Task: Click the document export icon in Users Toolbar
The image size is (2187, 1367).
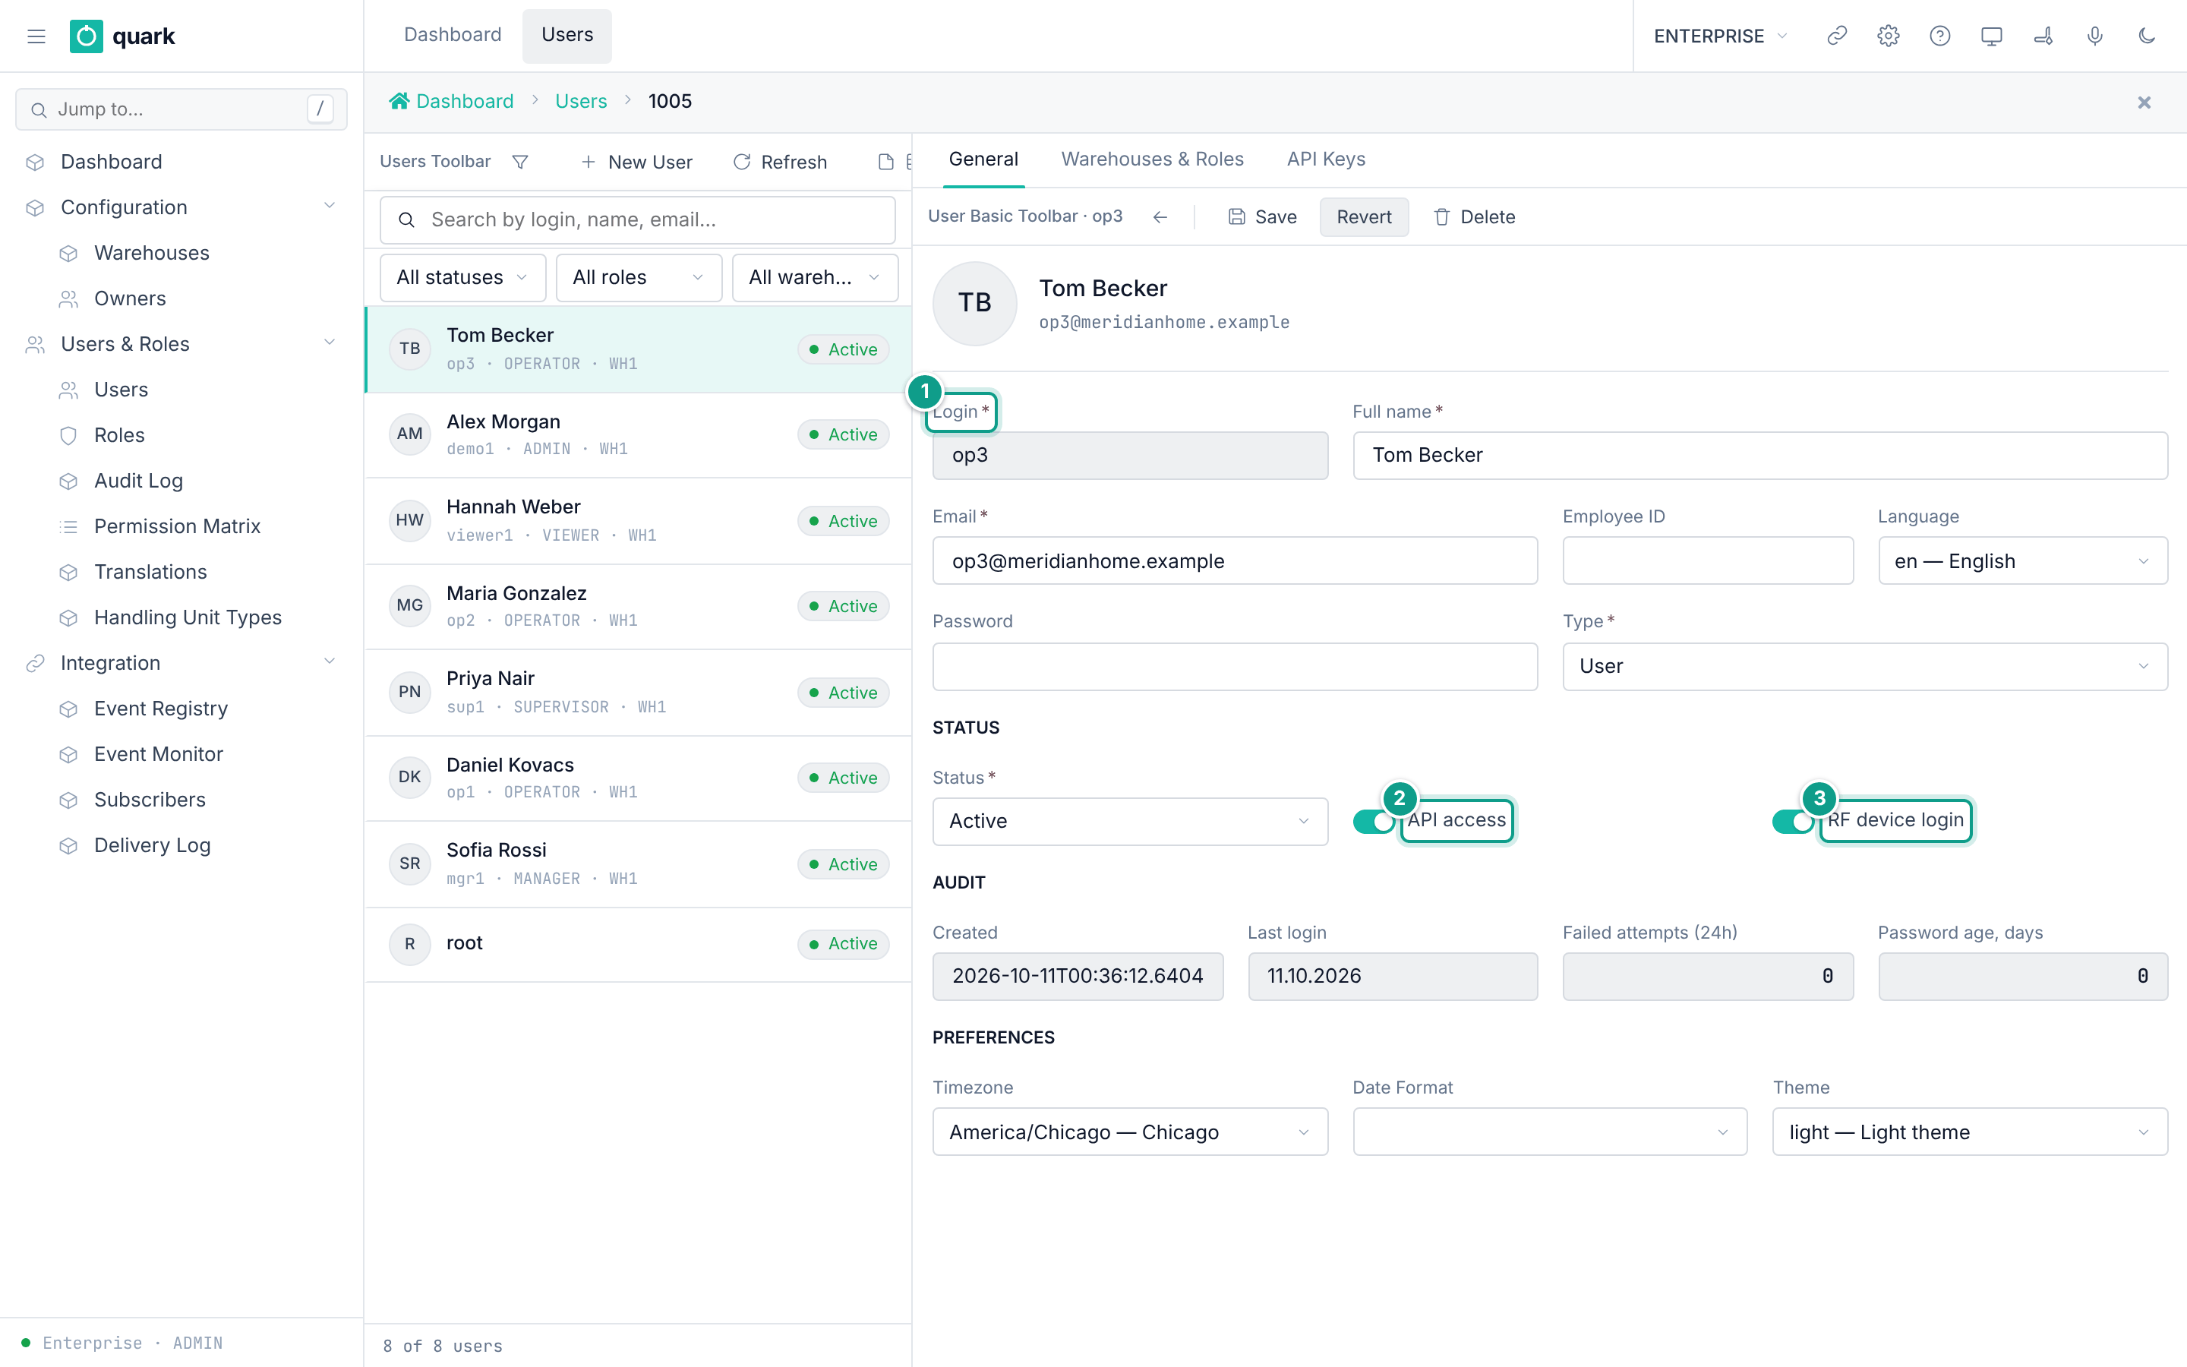Action: pos(885,162)
